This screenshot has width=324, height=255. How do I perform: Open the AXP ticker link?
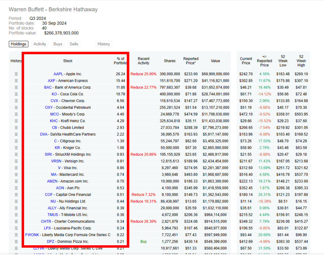point(51,81)
